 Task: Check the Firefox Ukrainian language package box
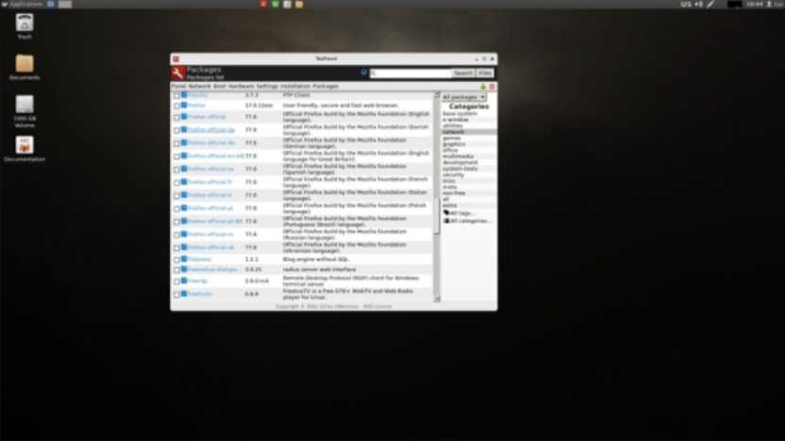(176, 248)
